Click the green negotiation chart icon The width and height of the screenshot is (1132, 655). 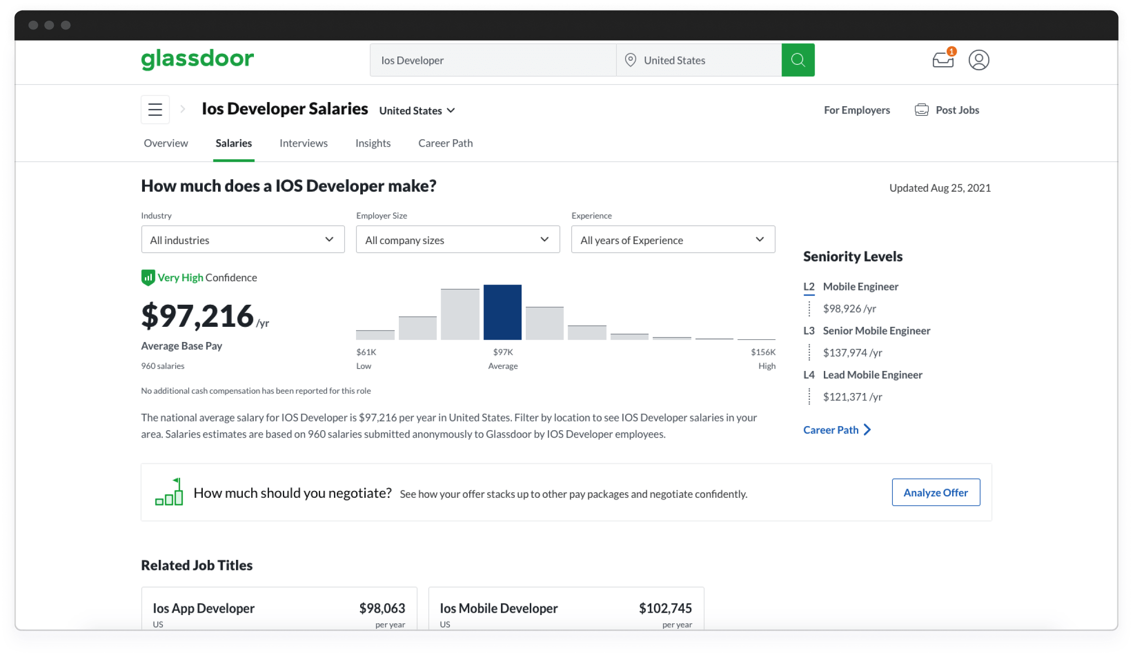click(x=169, y=492)
